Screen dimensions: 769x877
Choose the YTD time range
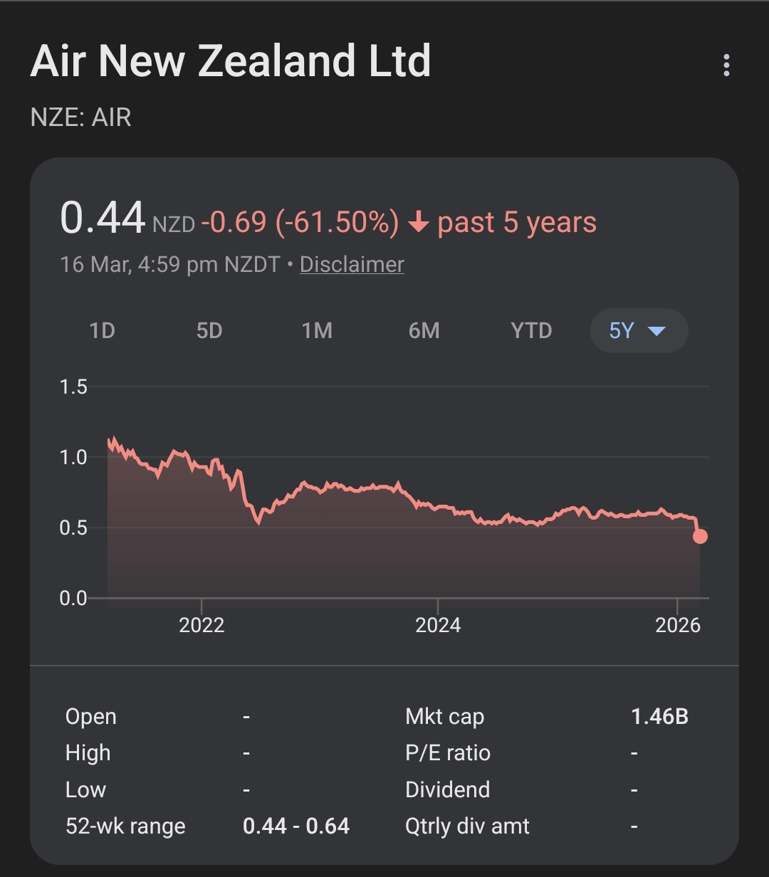[531, 331]
